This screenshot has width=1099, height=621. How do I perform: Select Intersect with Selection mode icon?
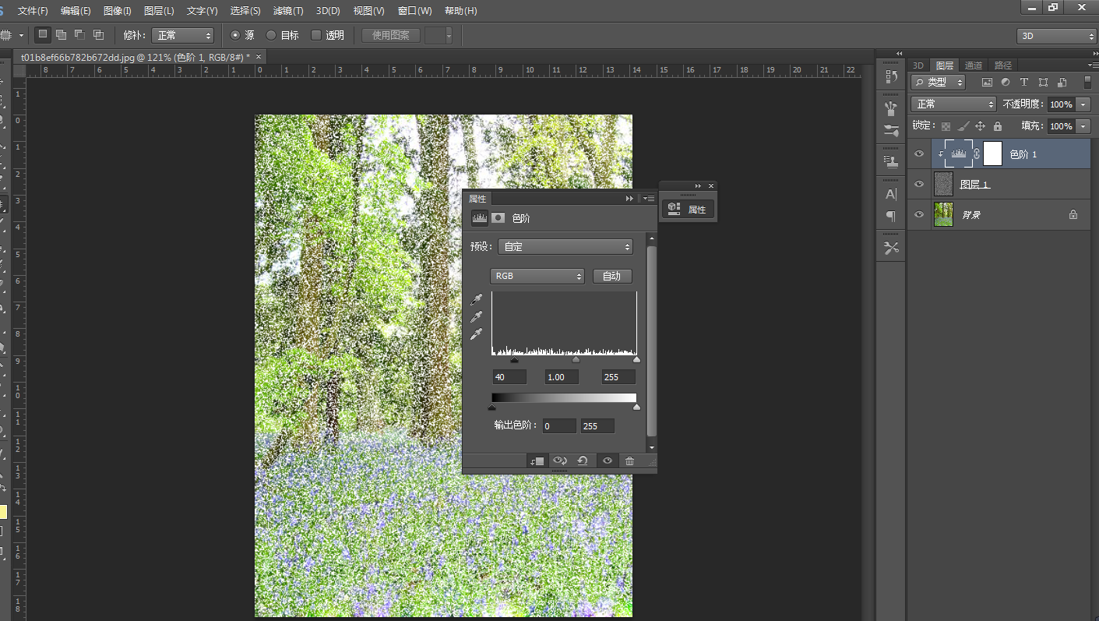[x=98, y=34]
